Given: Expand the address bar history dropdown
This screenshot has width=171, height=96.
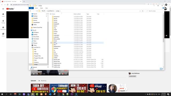Looking at the screenshot, I should click(x=140, y=11).
